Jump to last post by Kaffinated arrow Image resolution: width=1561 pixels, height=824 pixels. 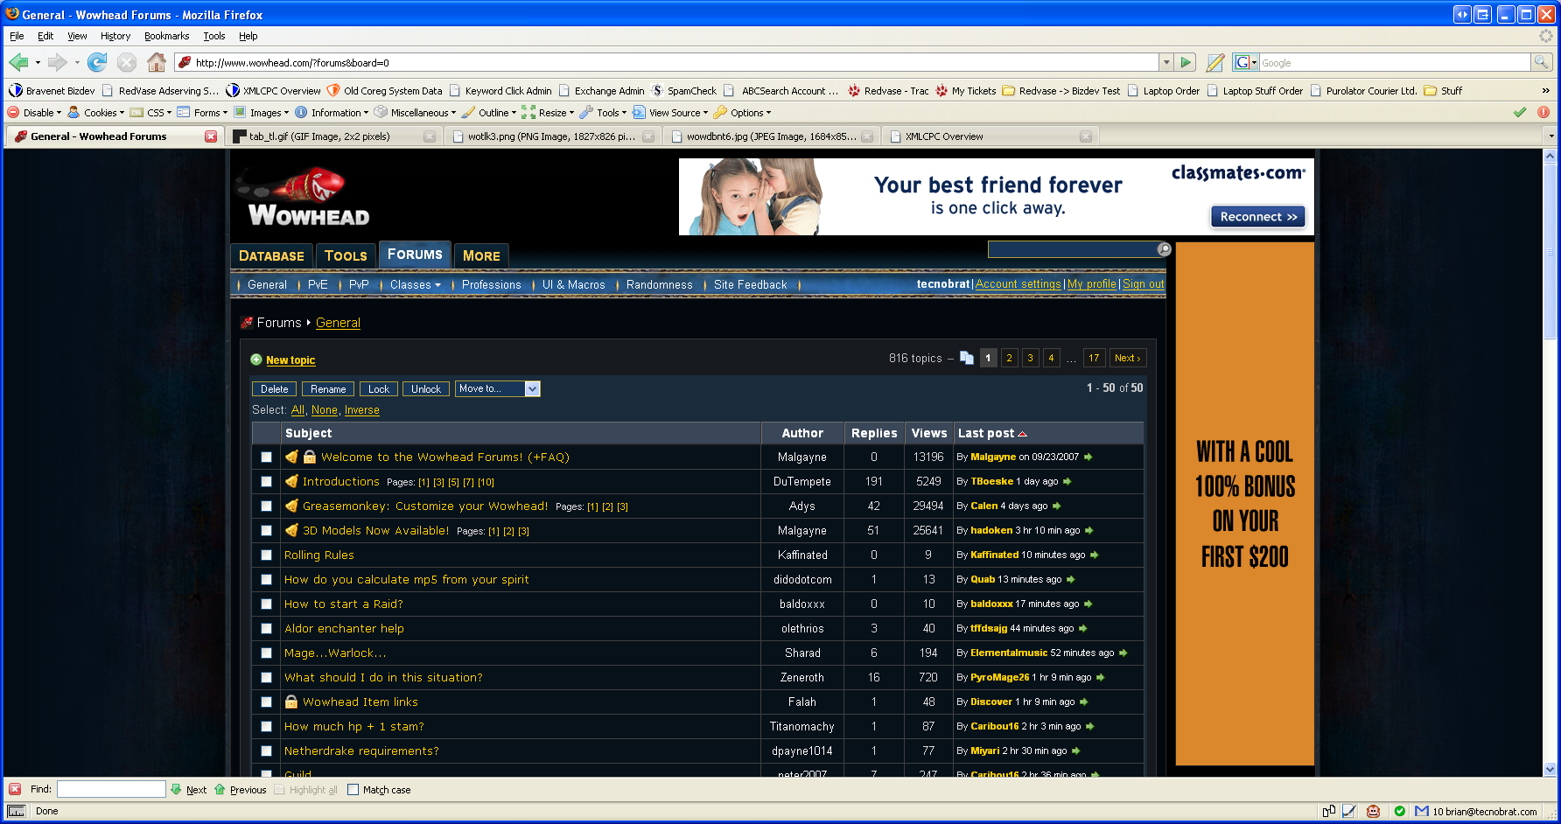click(1094, 555)
